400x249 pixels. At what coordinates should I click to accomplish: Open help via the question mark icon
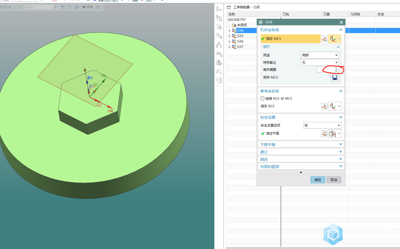[x=77, y=7]
